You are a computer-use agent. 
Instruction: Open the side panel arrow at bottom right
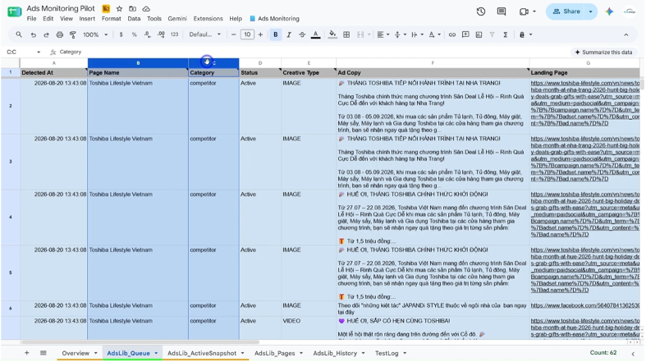point(633,354)
